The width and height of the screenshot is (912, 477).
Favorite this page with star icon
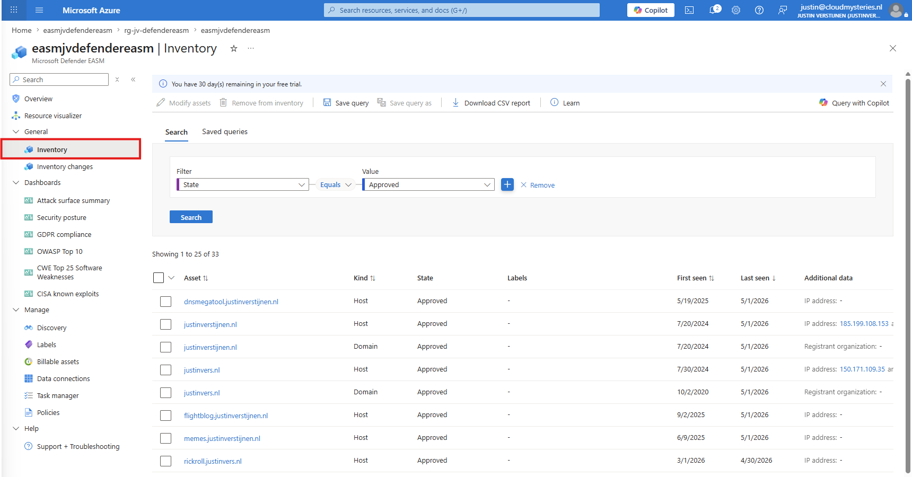[x=233, y=48]
